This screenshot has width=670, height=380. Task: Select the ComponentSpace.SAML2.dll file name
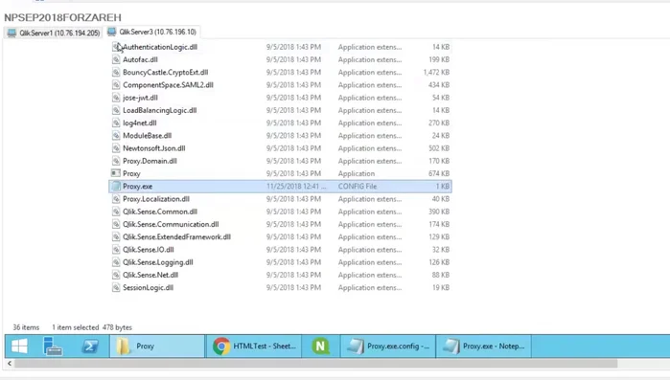pos(168,85)
